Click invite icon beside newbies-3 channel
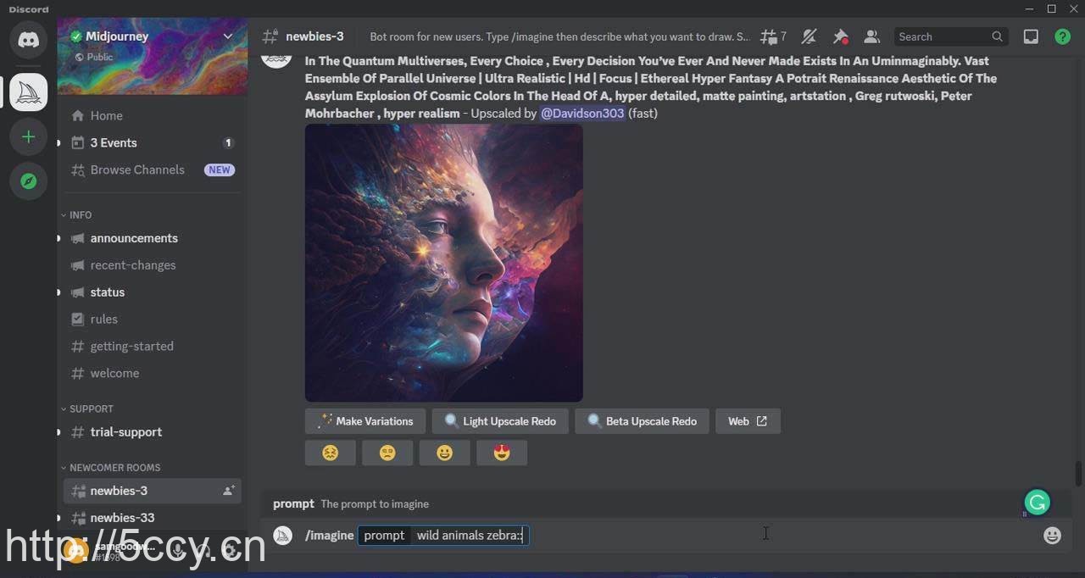This screenshot has width=1085, height=578. pyautogui.click(x=228, y=491)
